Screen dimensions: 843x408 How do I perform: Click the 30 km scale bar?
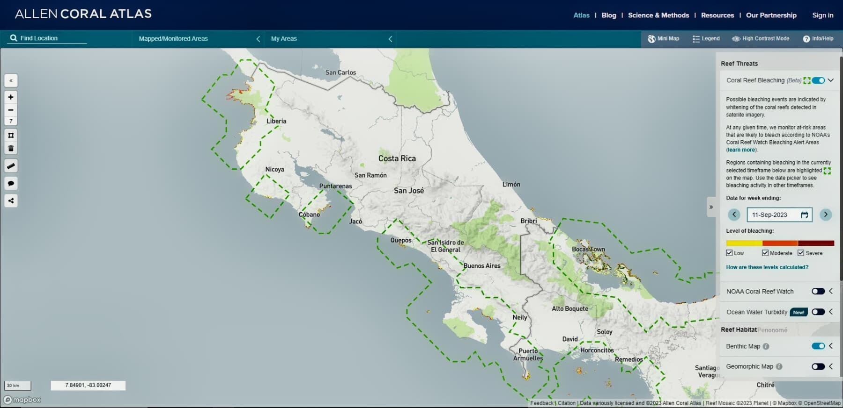(17, 386)
